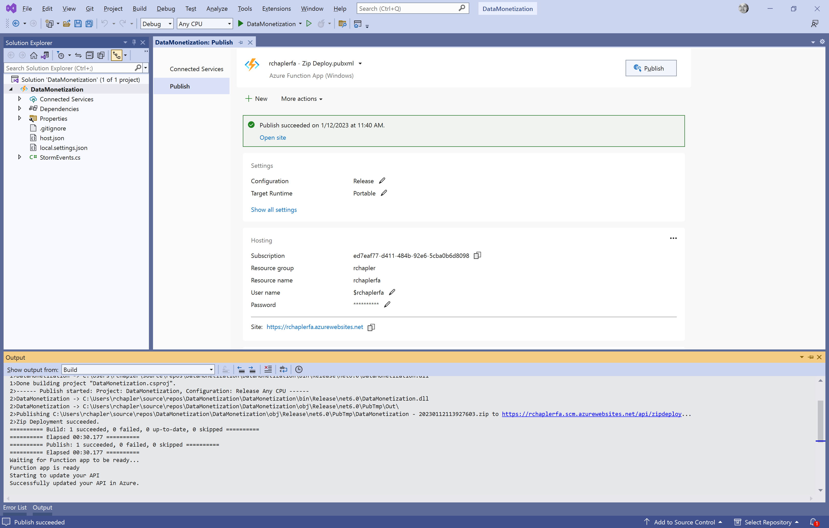Click the Search (Ctrl+Q) box
829x528 pixels.
click(x=413, y=8)
